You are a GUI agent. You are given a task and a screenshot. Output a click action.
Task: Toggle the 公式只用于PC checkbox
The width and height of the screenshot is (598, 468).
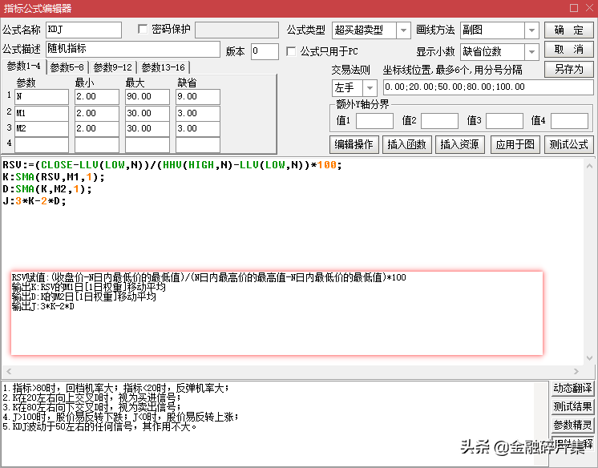click(x=293, y=51)
